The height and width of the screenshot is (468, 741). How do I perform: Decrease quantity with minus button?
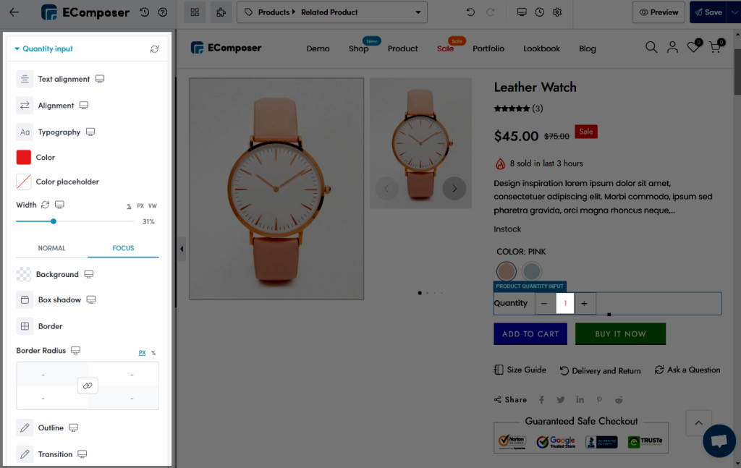tap(544, 304)
